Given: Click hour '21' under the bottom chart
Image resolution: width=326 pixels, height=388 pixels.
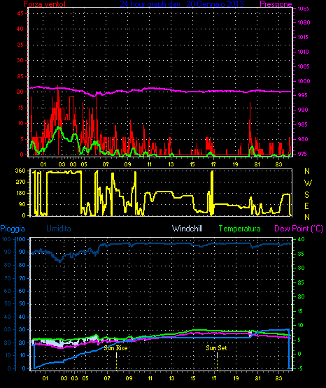Looking at the screenshot, I should 257,378.
